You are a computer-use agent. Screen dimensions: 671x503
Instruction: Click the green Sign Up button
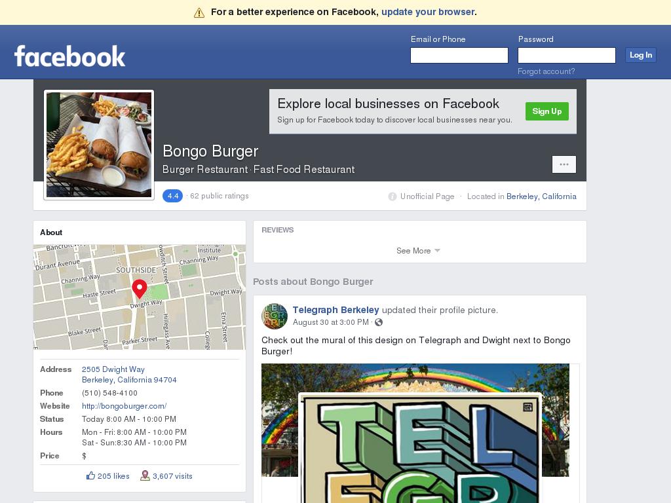547,111
